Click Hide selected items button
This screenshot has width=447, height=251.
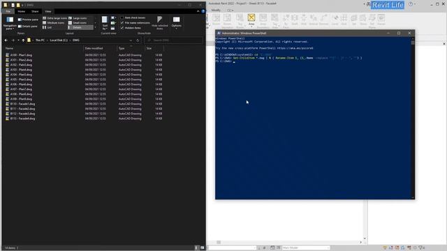(x=160, y=23)
